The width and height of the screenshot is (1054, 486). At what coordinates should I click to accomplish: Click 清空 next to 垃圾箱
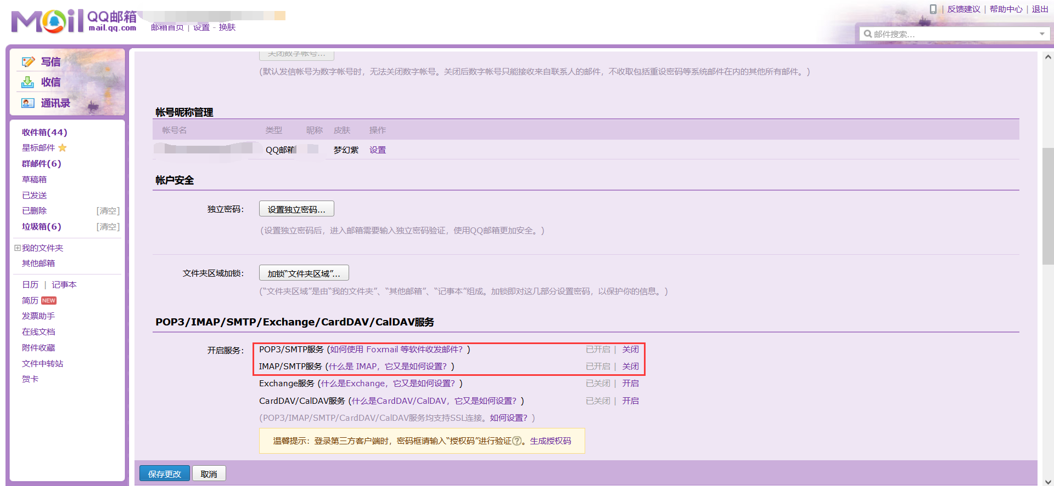(x=108, y=227)
